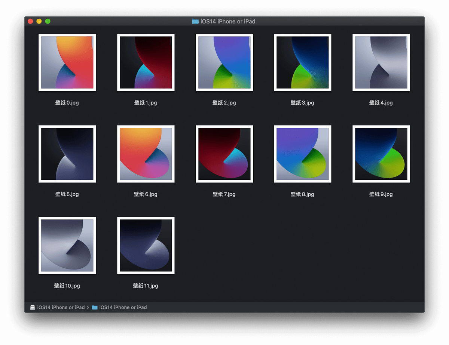Select the 壁纸6.jpg wallpaper thumbnail
449x345 pixels.
(146, 154)
